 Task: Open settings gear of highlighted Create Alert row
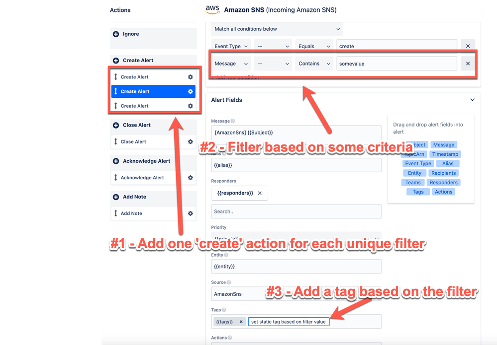pos(190,91)
